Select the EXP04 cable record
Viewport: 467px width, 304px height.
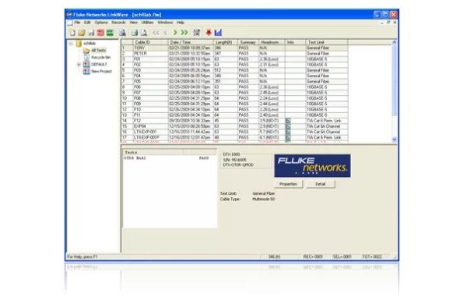point(234,126)
